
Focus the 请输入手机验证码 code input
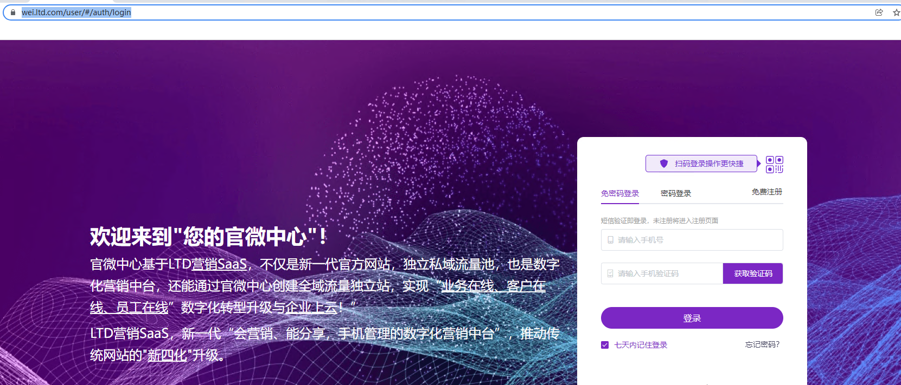point(662,273)
